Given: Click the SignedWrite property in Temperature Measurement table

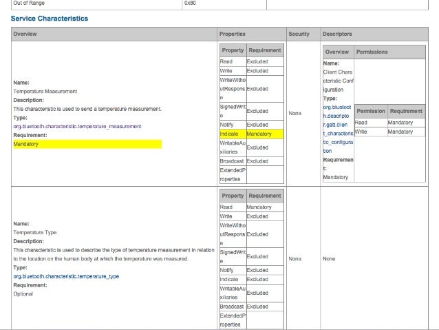Looking at the screenshot, I should pos(233,112).
